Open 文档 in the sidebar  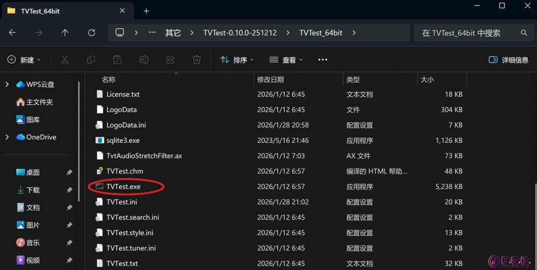click(28, 207)
